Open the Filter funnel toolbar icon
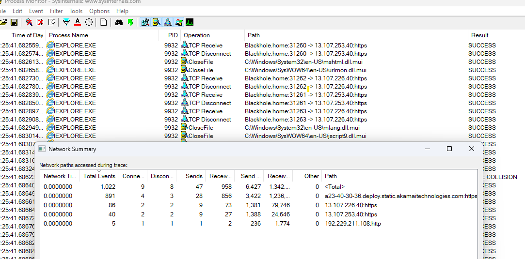The height and width of the screenshot is (259, 525). click(66, 22)
